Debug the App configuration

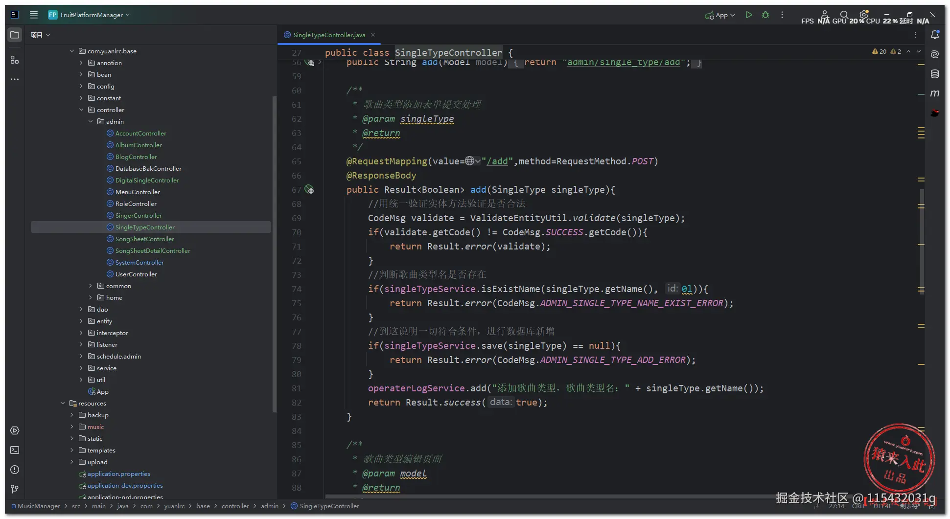765,15
